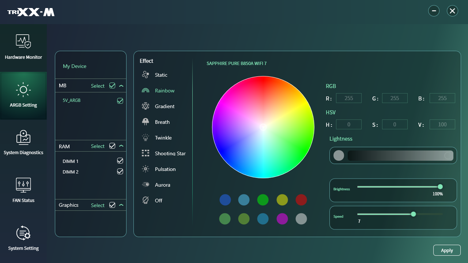Screen dimensions: 468x263
Task: Click the ARGB Setting sun icon
Action: tap(23, 89)
